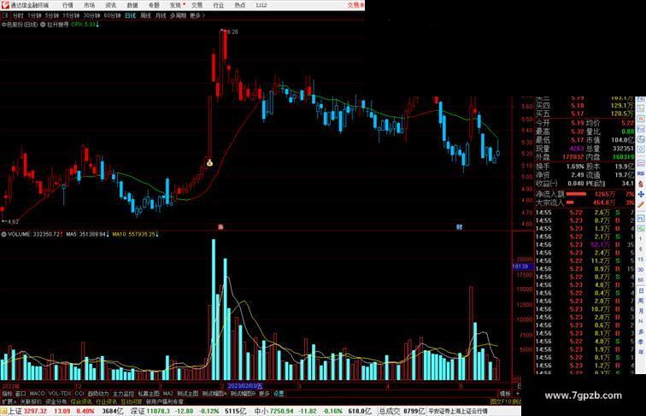Click the 平安证券上海上证云行情 server status
Image resolution: width=646 pixels, height=416 pixels.
[x=458, y=411]
